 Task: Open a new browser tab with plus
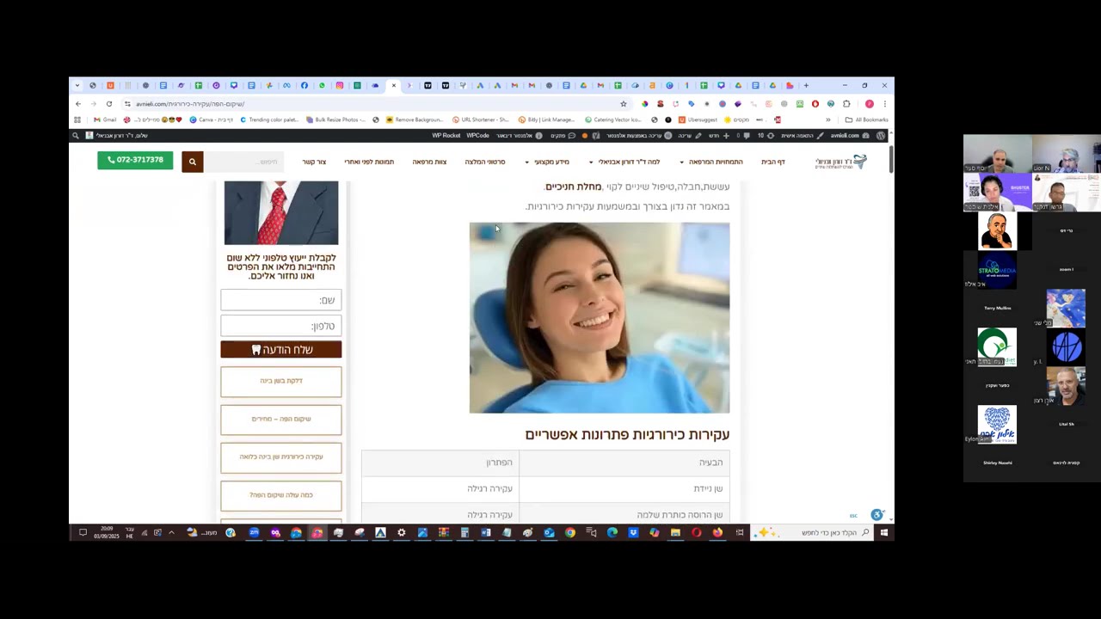(x=806, y=85)
